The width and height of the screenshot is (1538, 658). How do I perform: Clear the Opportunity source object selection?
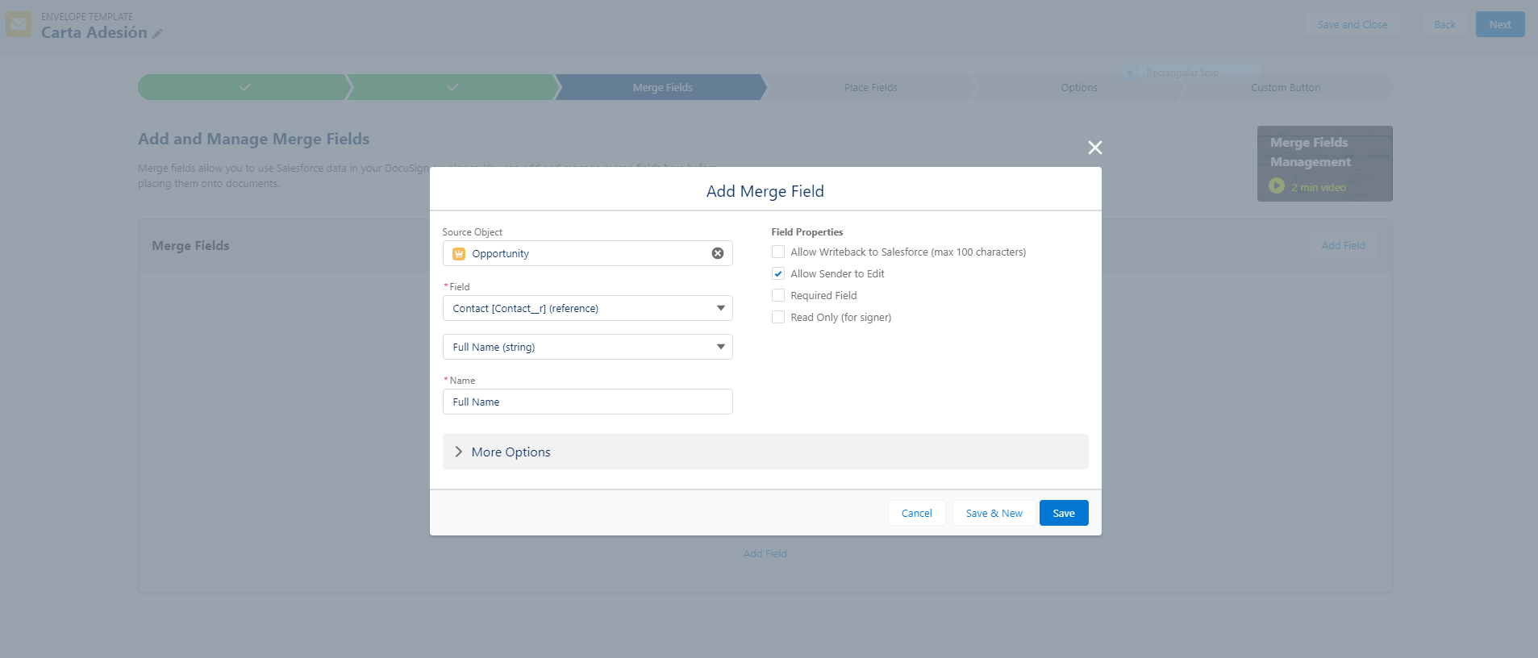pyautogui.click(x=717, y=253)
